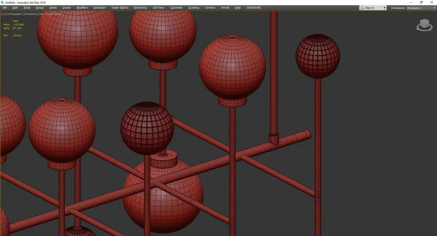Open the File menu
Screen dimensions: 437x236
(x=5, y=8)
